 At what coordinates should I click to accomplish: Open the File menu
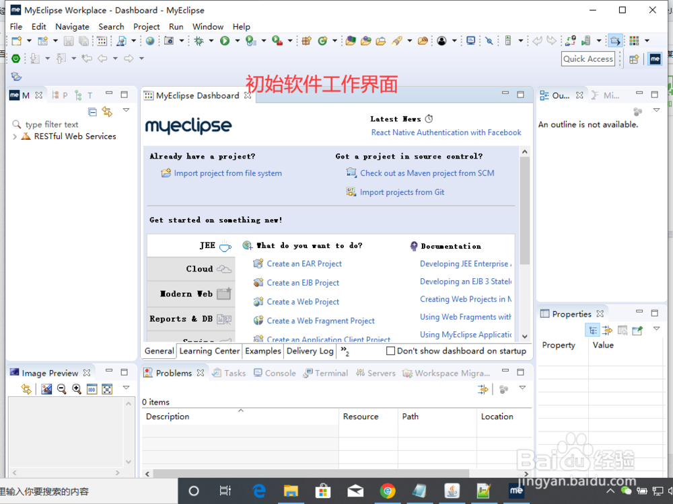point(16,27)
